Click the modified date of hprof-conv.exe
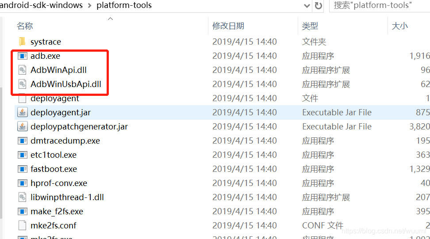 (x=245, y=183)
